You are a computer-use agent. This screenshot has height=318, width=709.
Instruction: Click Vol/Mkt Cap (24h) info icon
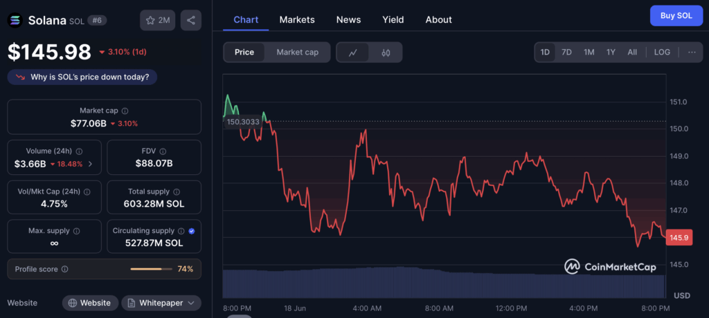tap(87, 192)
